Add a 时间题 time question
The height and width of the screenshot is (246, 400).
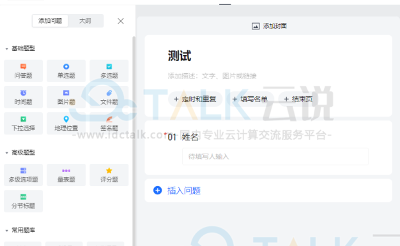coord(23,97)
